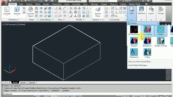Screen dimensions: 173x97
Task: Expand the Section panel
Action: [97, 20]
